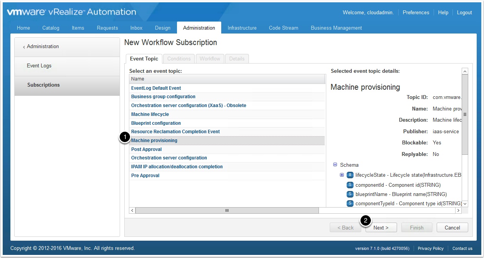
Task: Click the disabled Workflow wizard tab
Action: coord(210,59)
